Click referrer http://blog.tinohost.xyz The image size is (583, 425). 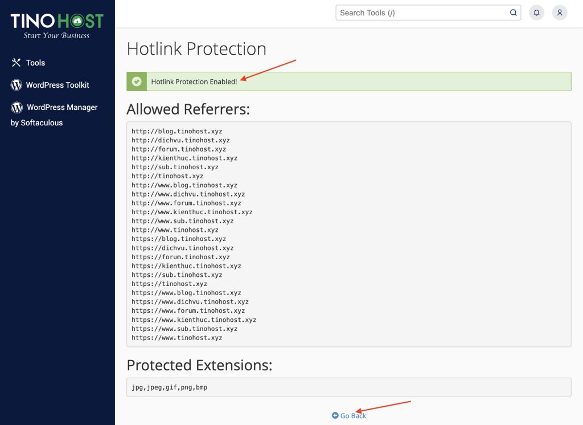tap(177, 132)
